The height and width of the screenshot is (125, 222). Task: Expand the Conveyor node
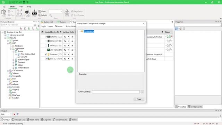click(x=14, y=62)
